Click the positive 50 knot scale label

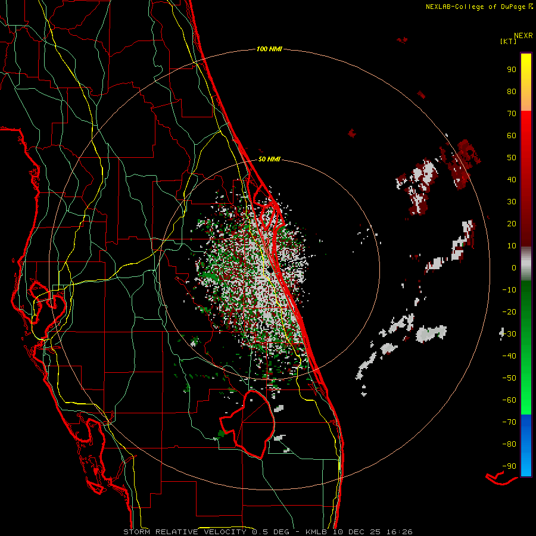pos(512,158)
